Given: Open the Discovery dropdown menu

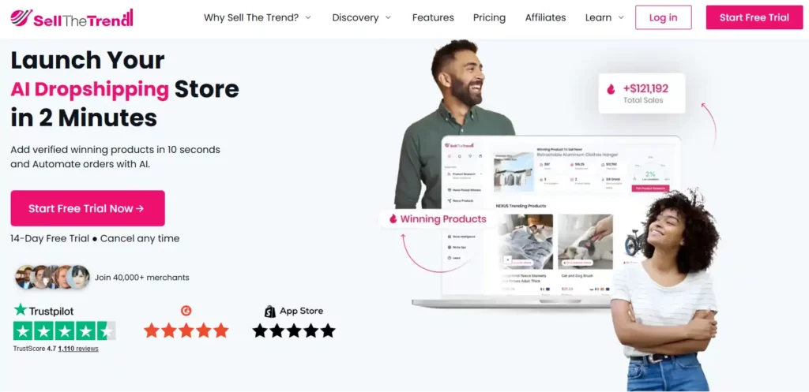Looking at the screenshot, I should click(x=362, y=17).
